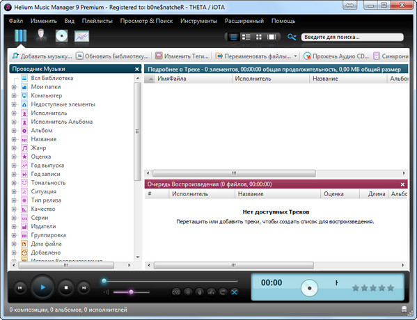Viewport: 417px width, 320px height.
Task: Sort play queue by Оценка column
Action: (x=340, y=194)
